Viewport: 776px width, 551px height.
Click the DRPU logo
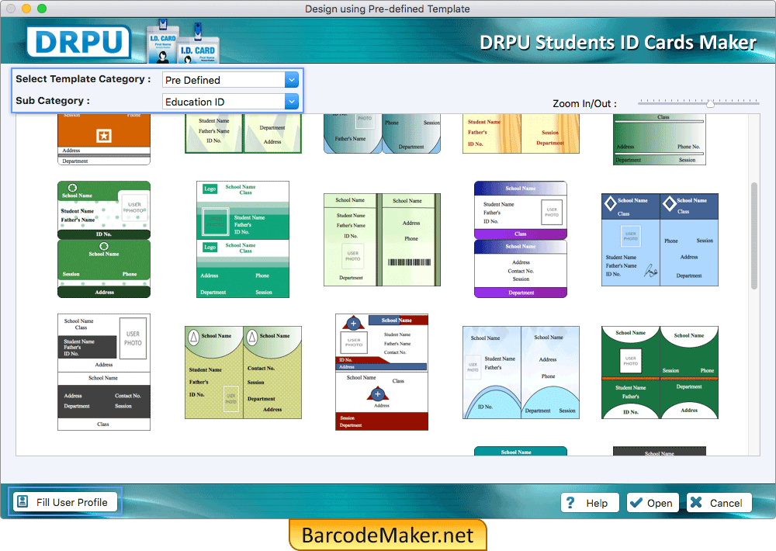click(x=78, y=42)
